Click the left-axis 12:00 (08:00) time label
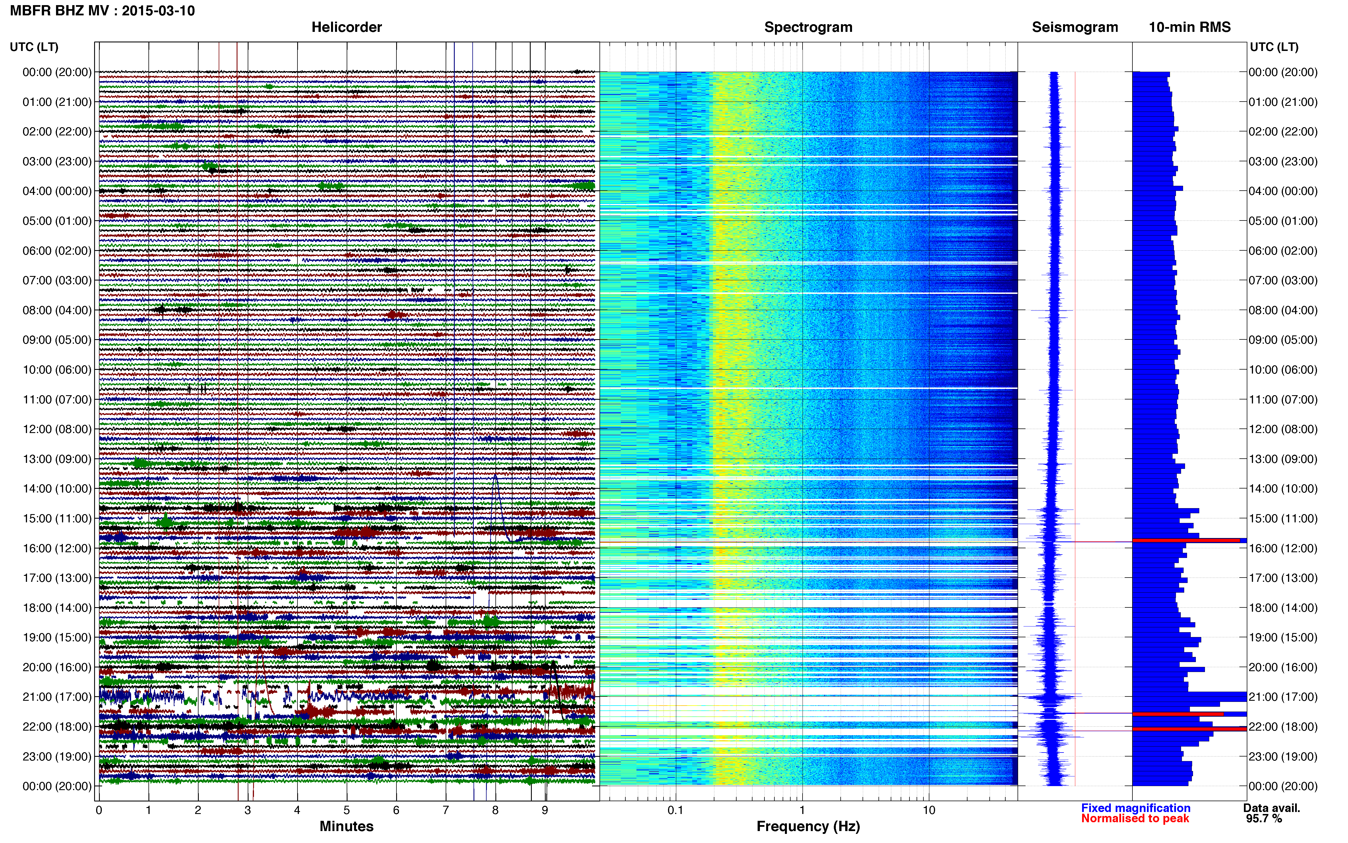The image size is (1348, 843). (x=57, y=429)
